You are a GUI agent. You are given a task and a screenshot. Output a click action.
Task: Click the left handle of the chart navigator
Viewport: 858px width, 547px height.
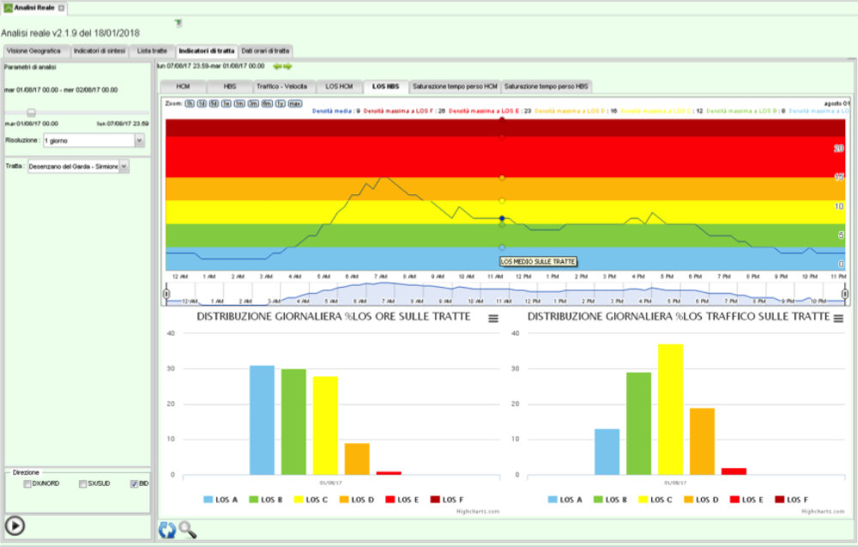pyautogui.click(x=166, y=295)
